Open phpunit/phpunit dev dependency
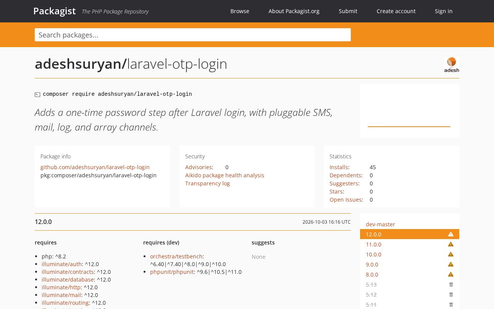The height and width of the screenshot is (309, 494). pos(172,272)
